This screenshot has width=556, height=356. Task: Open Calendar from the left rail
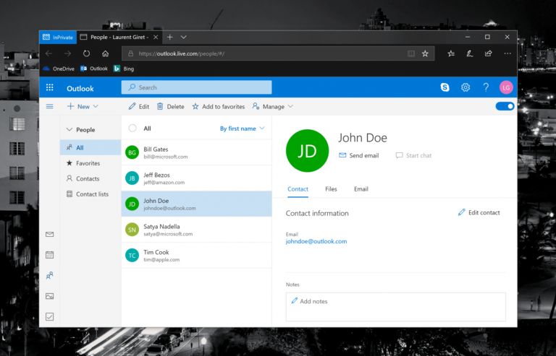point(50,255)
